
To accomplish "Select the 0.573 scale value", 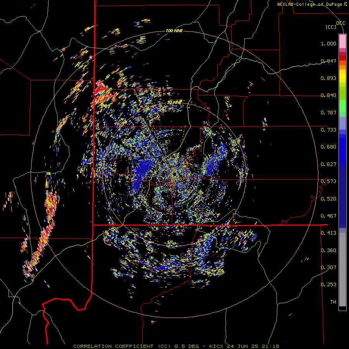I will 328,181.
